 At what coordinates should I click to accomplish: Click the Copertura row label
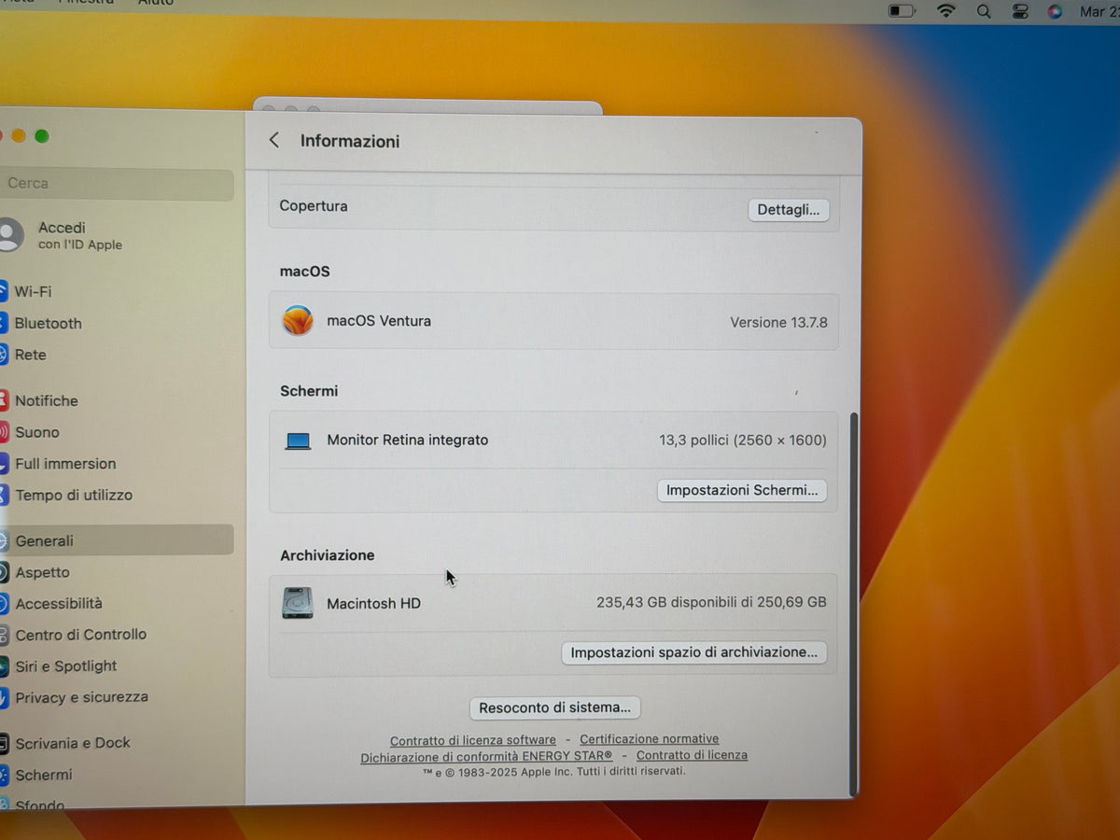click(x=314, y=206)
